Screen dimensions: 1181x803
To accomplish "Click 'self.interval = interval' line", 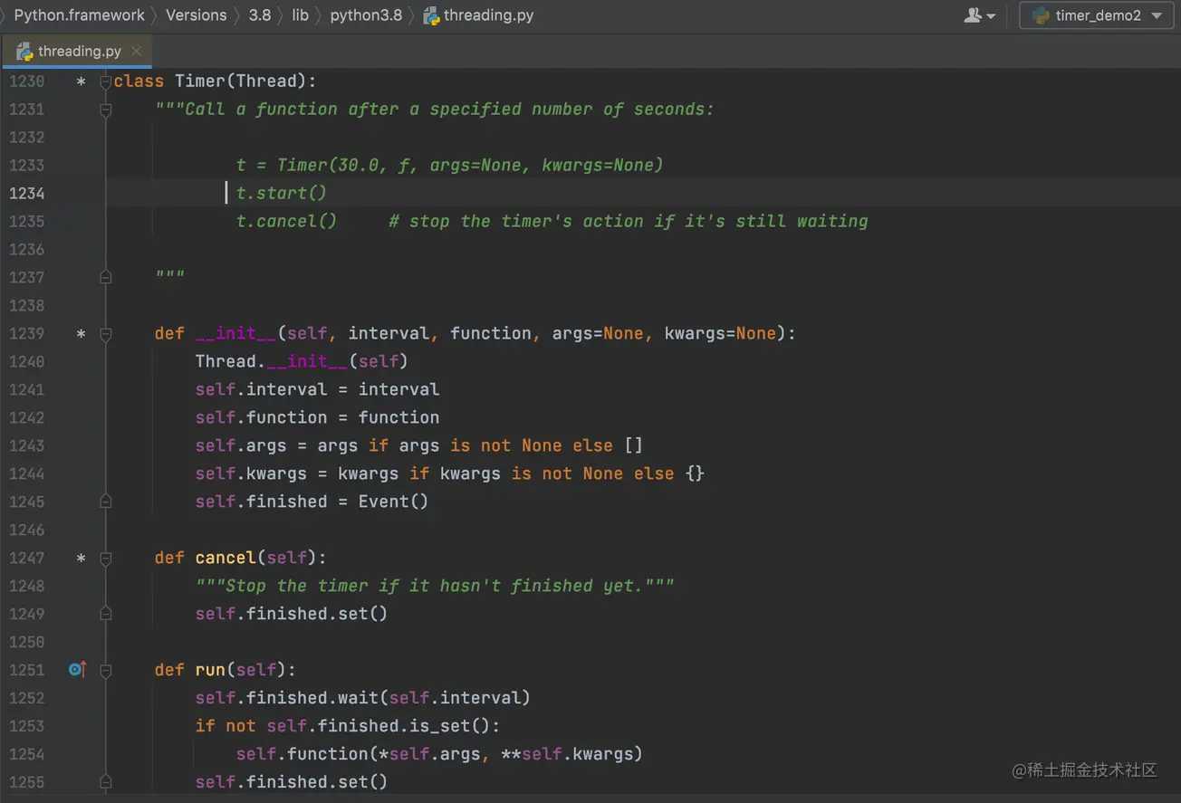I will point(317,390).
